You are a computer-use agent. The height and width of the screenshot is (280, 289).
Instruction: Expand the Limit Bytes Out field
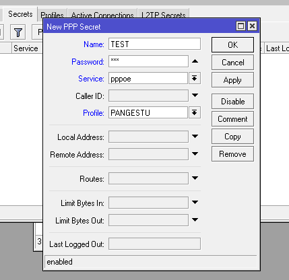coord(195,220)
